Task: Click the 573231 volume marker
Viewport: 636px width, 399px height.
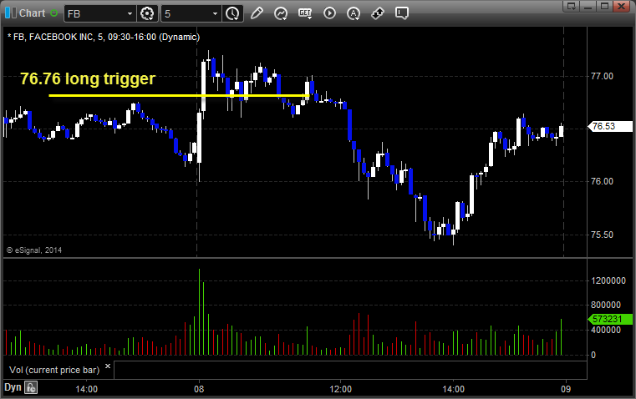Action: [x=610, y=319]
